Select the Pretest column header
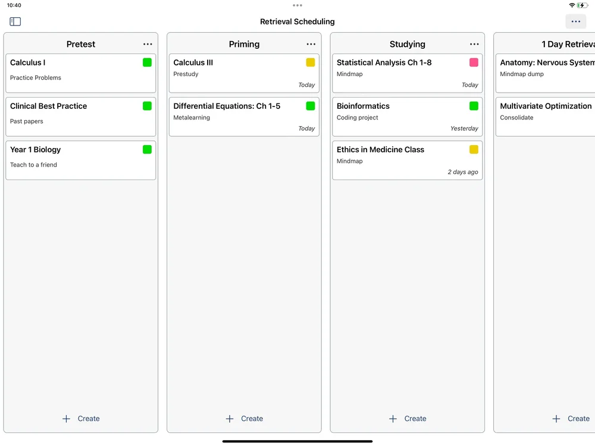Screen dimensions: 595x446 [x=81, y=45]
